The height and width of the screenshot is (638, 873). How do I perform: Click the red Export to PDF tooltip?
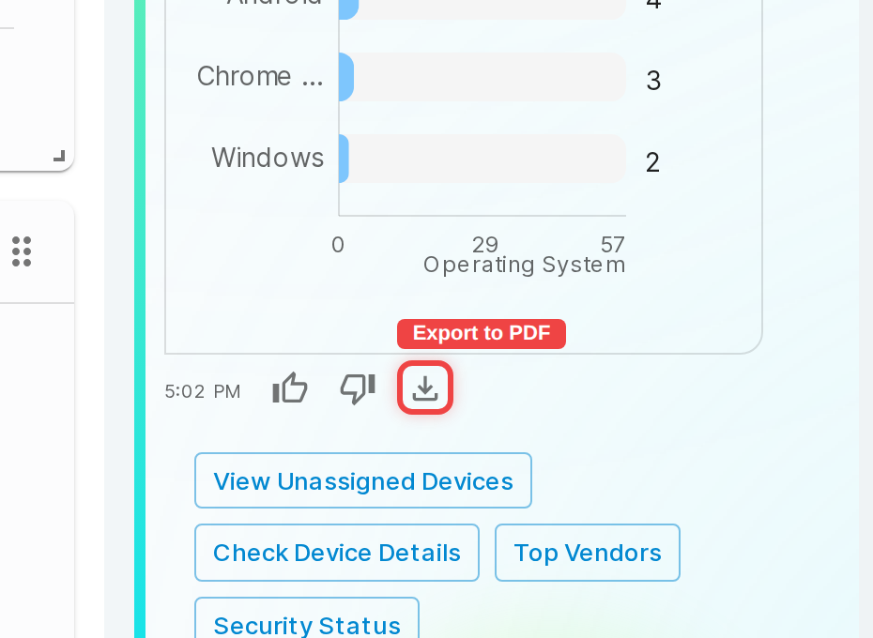[482, 333]
